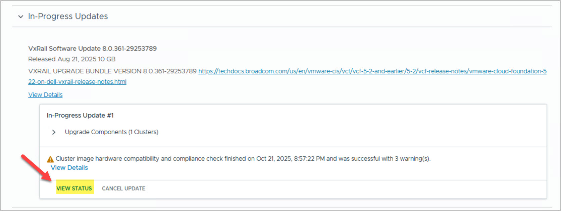
Task: Expand the Upgrade Components chevron
Action: coord(54,132)
